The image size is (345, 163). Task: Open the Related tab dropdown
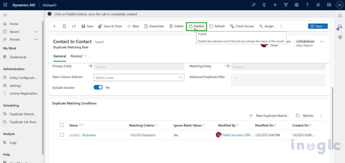(x=79, y=56)
